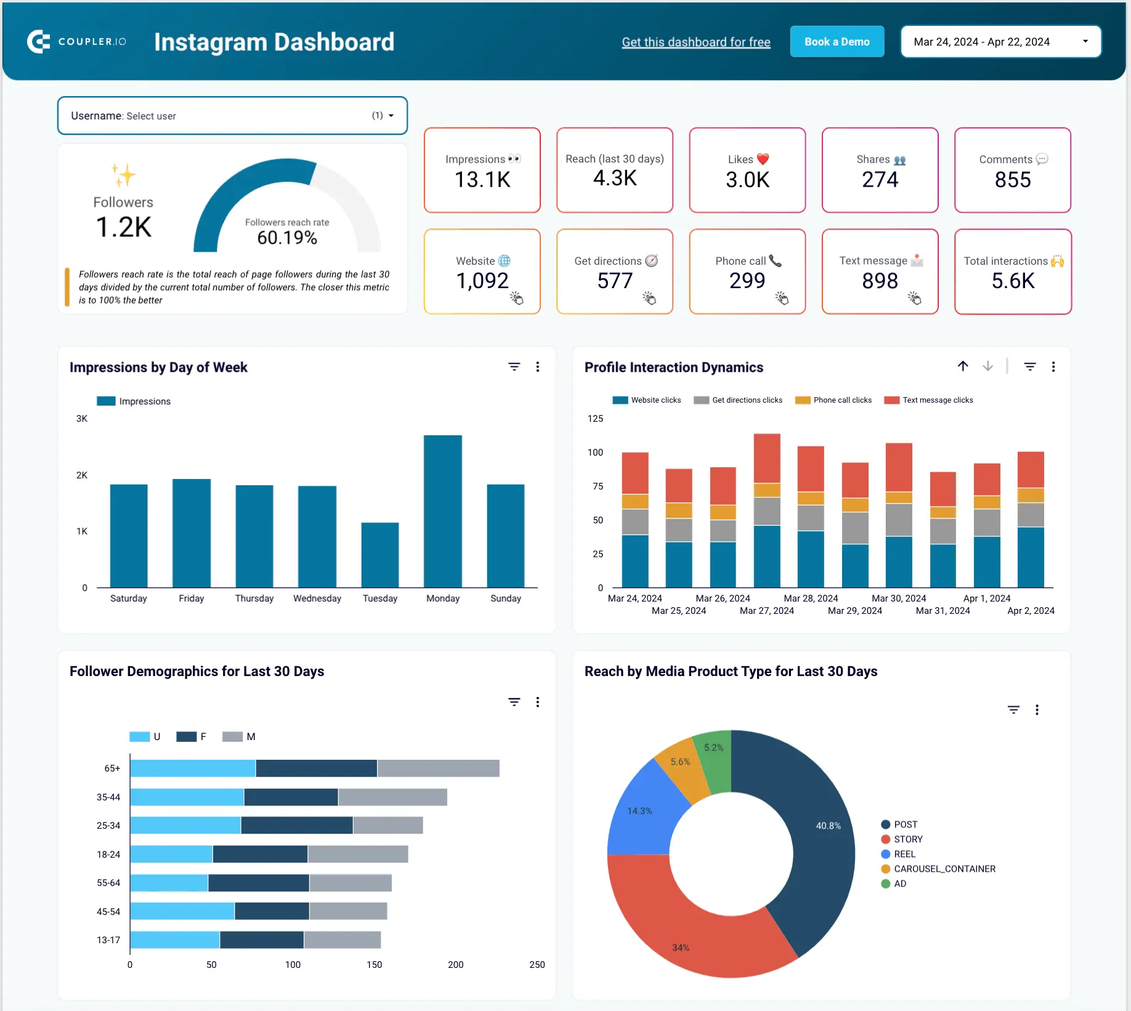Click the REEL legend color dot
1131x1011 pixels.
click(x=886, y=854)
